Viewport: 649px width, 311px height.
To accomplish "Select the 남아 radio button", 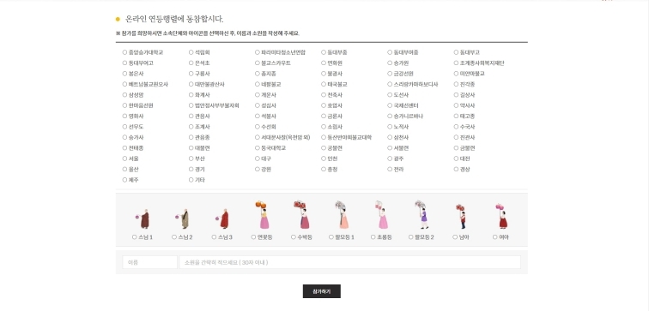I will (x=455, y=237).
